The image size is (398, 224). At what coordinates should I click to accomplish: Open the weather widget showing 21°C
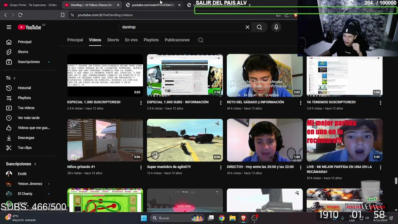[21, 218]
